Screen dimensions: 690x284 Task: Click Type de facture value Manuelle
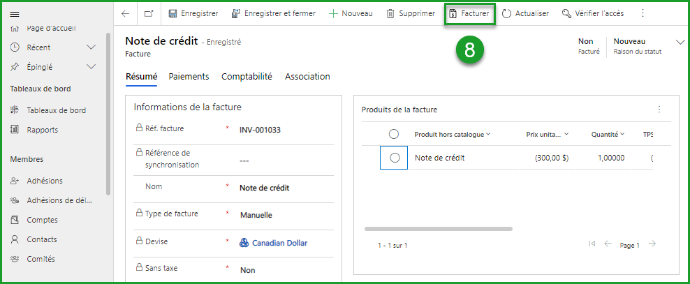click(x=256, y=216)
